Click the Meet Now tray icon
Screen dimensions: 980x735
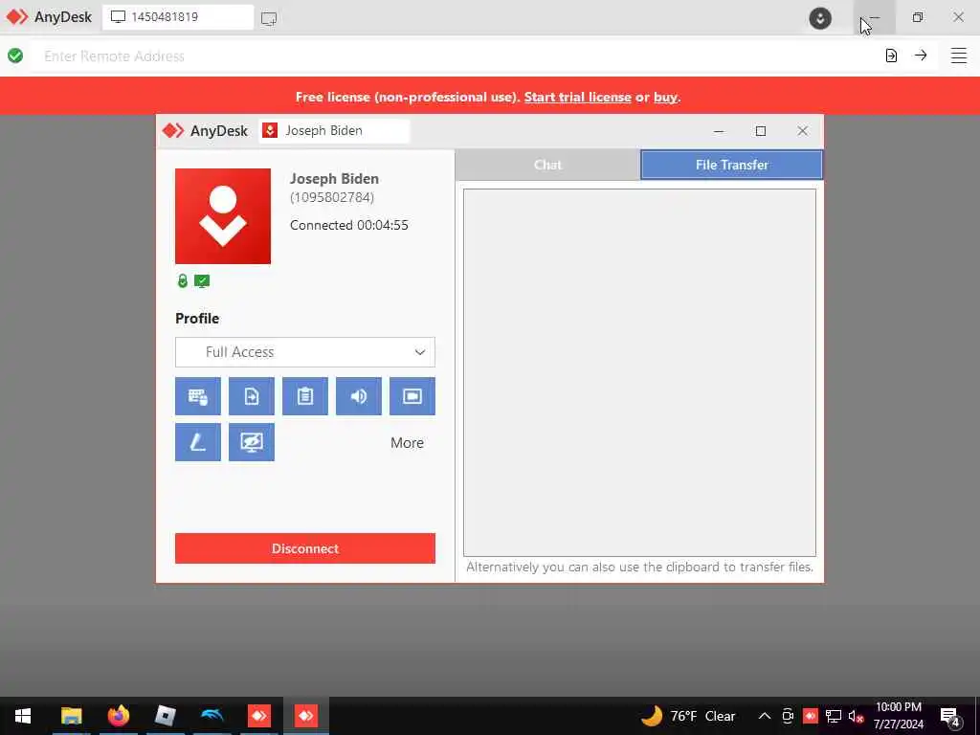[788, 716]
